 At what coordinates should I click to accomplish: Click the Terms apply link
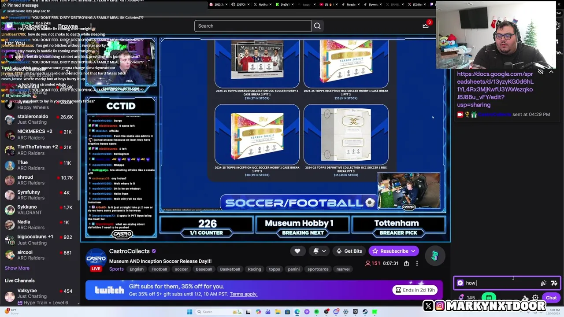tap(243, 294)
